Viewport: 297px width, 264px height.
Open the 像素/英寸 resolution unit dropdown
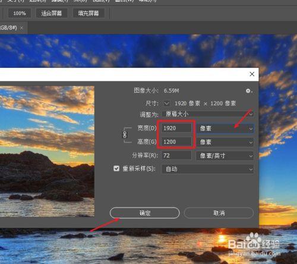click(225, 156)
